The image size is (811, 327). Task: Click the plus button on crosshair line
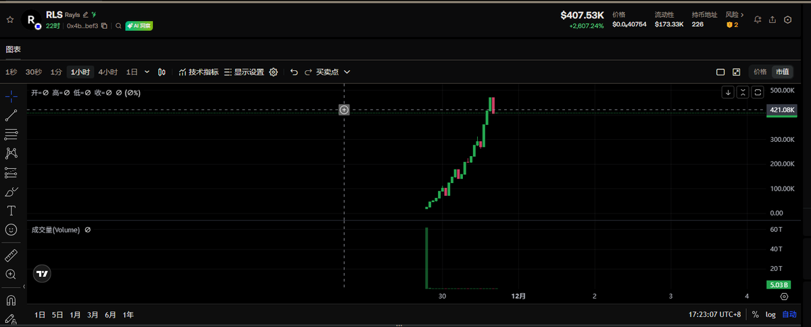tap(344, 109)
